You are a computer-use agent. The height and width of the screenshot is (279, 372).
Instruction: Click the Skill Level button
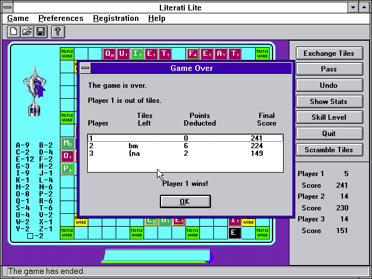pyautogui.click(x=328, y=117)
